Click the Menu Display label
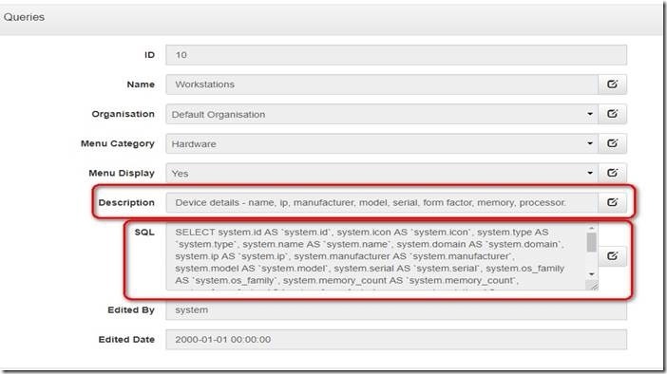Image resolution: width=667 pixels, height=374 pixels. [122, 173]
